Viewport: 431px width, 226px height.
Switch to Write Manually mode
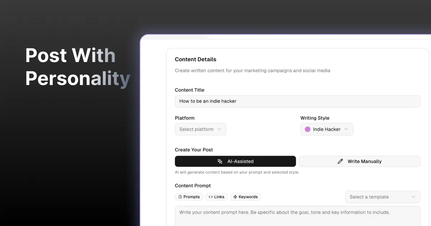pos(360,161)
